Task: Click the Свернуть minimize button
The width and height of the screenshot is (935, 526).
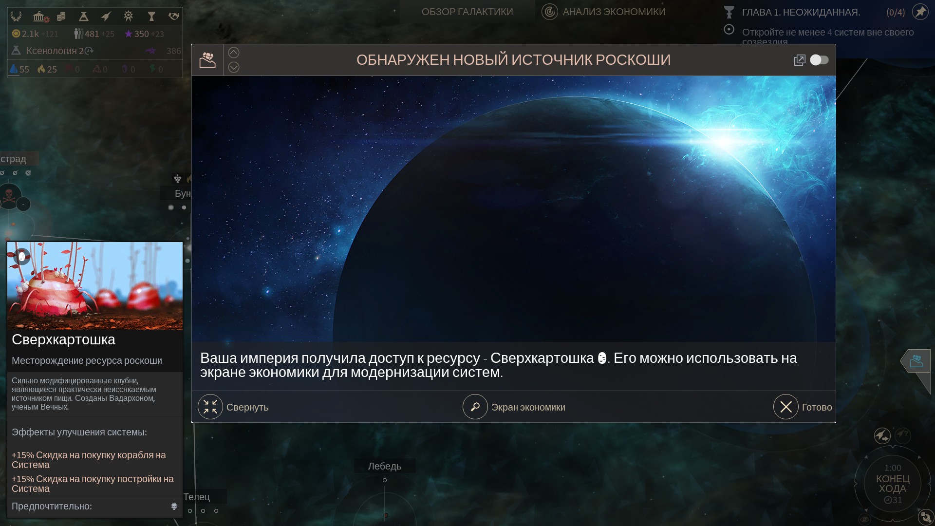Action: point(210,407)
